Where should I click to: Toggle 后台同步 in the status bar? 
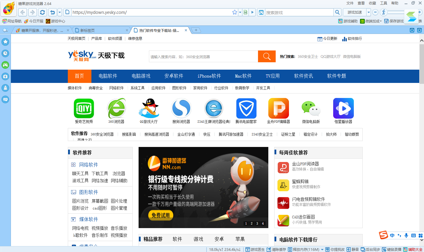370,249
